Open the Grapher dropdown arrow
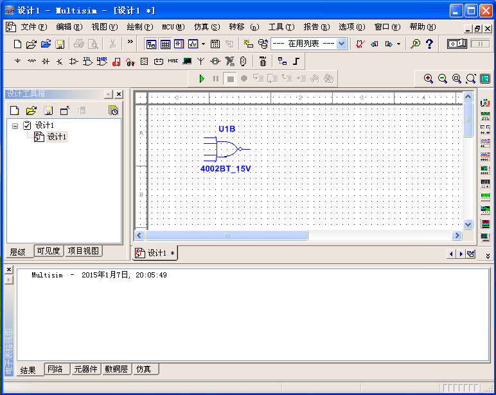The height and width of the screenshot is (395, 496). (x=204, y=44)
